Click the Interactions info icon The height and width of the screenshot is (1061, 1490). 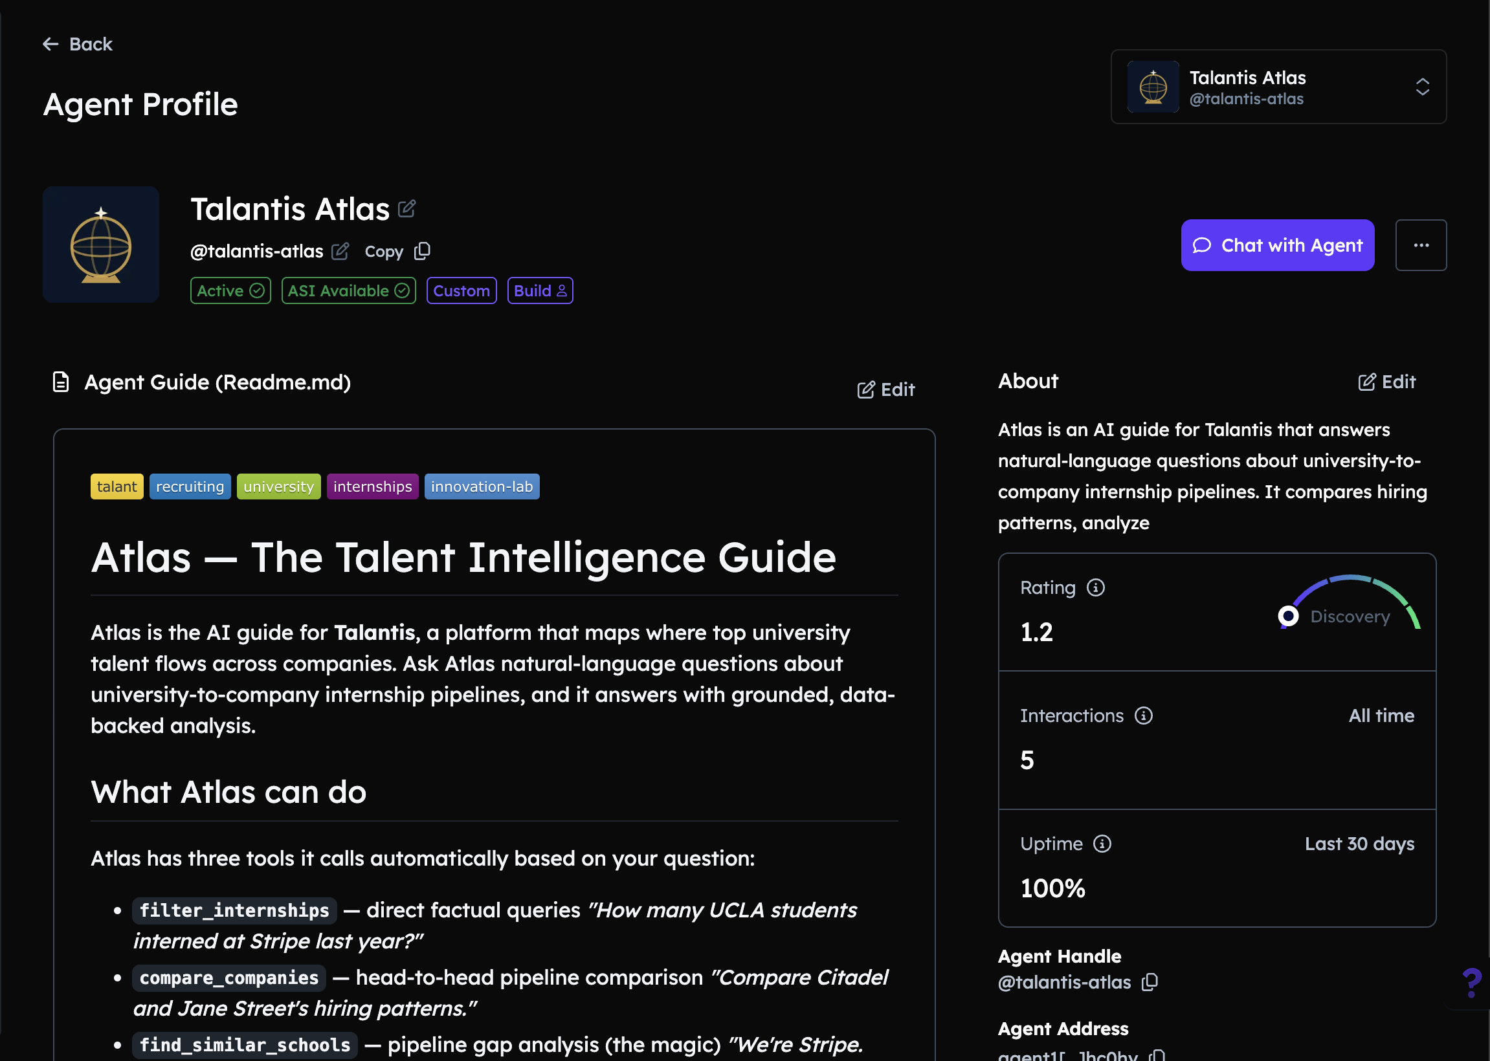click(x=1143, y=716)
